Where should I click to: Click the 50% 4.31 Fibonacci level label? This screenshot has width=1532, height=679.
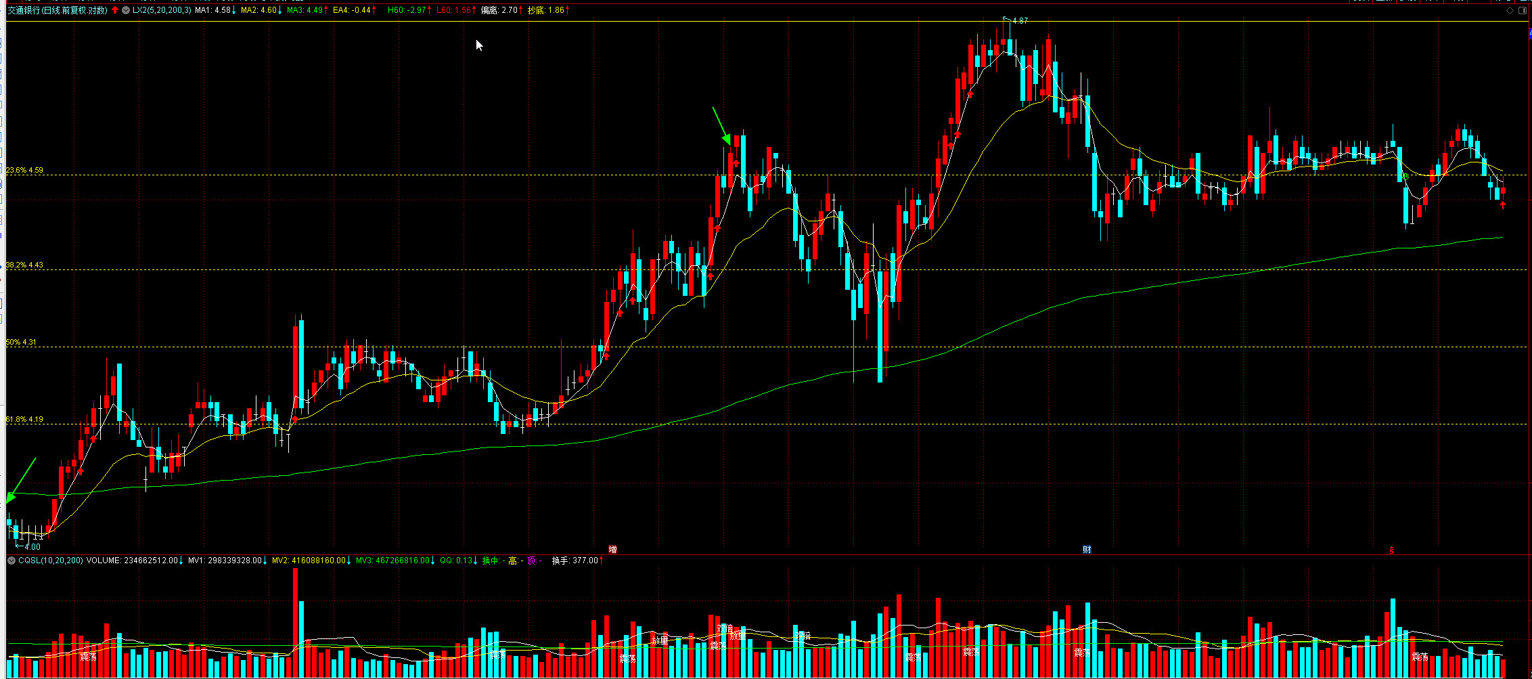(x=21, y=343)
